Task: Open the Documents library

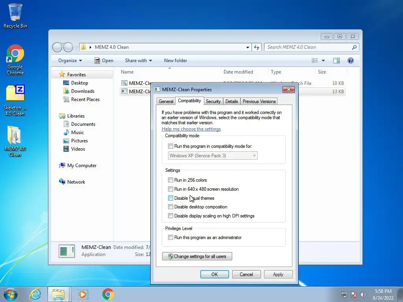Action: pos(79,124)
